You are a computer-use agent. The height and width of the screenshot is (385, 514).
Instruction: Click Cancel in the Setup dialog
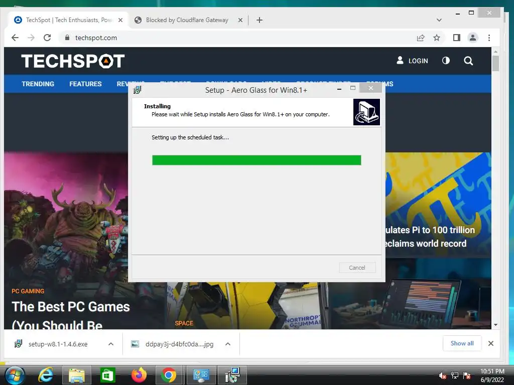click(357, 268)
